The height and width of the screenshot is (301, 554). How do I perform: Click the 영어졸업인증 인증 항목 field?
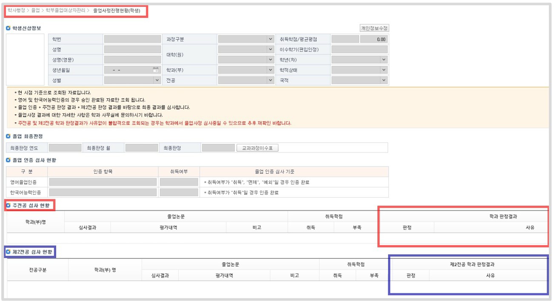103,182
